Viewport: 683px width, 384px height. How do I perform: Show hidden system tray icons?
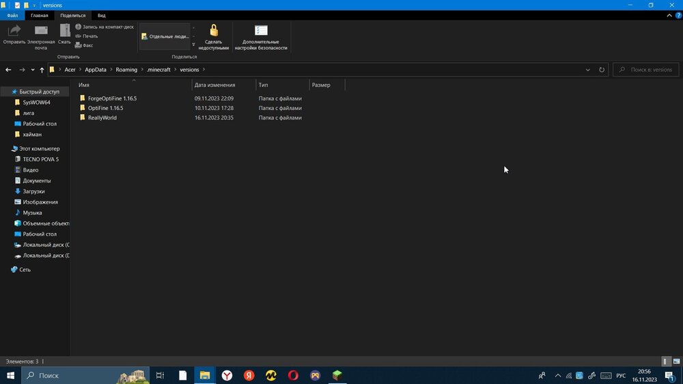pyautogui.click(x=558, y=375)
